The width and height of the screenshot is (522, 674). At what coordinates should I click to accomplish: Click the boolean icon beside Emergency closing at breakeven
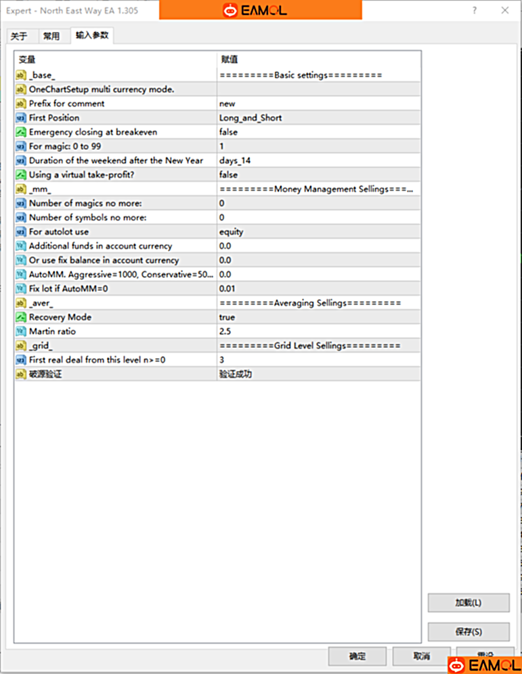(x=21, y=132)
